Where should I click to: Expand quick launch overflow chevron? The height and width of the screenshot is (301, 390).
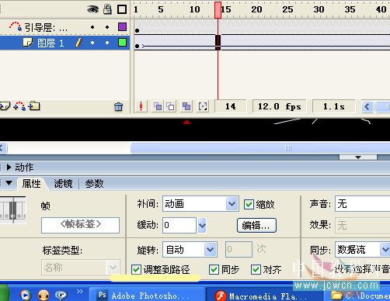coord(80,292)
